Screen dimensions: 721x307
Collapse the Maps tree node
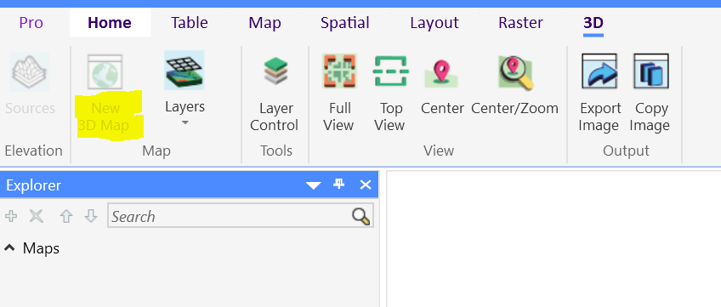point(9,248)
